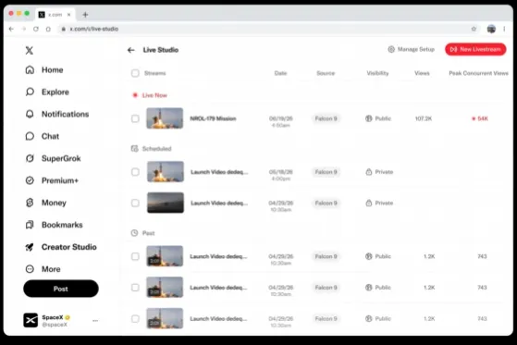Open the Bookmarks label in the sidebar
Viewport: 517px width, 345px height.
62,225
